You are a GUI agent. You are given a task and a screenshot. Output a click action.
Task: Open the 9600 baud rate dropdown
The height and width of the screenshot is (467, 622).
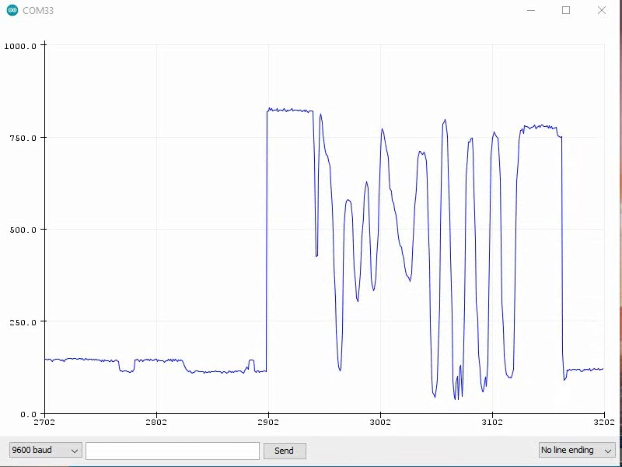click(45, 451)
